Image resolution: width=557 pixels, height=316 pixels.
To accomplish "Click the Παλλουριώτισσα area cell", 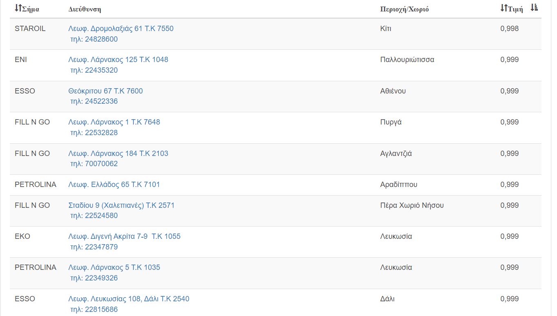I will pyautogui.click(x=407, y=60).
